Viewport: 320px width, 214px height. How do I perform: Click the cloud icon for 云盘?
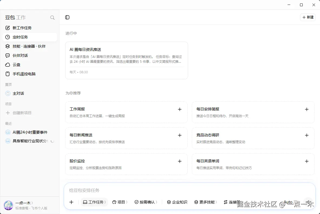(8, 65)
